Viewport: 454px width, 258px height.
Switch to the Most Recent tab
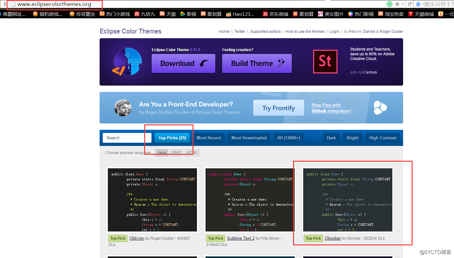(x=209, y=138)
